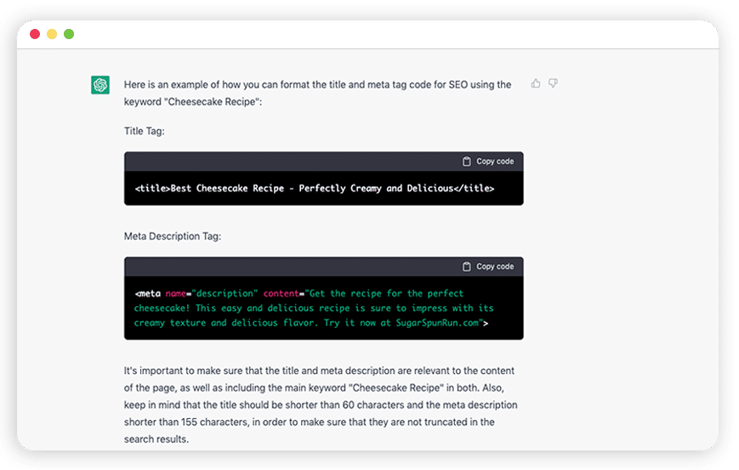Click the Best Cheesecake Recipe title code line
Viewport: 739px width, 470px height.
(315, 189)
